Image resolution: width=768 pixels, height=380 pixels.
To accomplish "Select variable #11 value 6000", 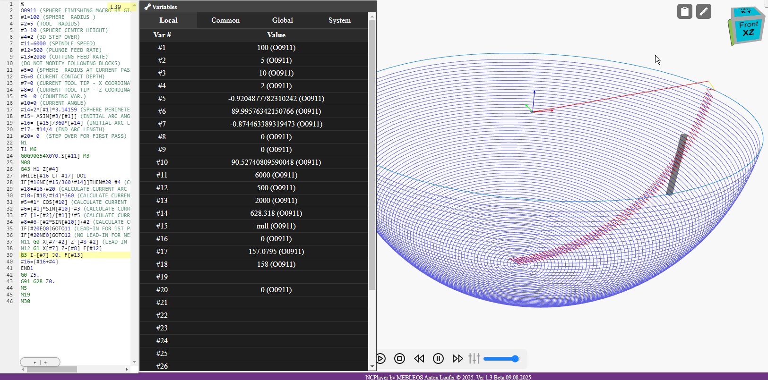I will point(276,175).
